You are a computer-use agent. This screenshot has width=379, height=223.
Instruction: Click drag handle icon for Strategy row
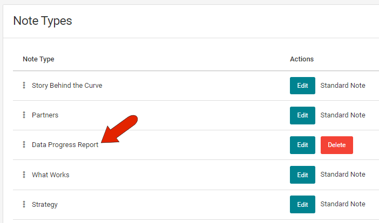coord(24,204)
